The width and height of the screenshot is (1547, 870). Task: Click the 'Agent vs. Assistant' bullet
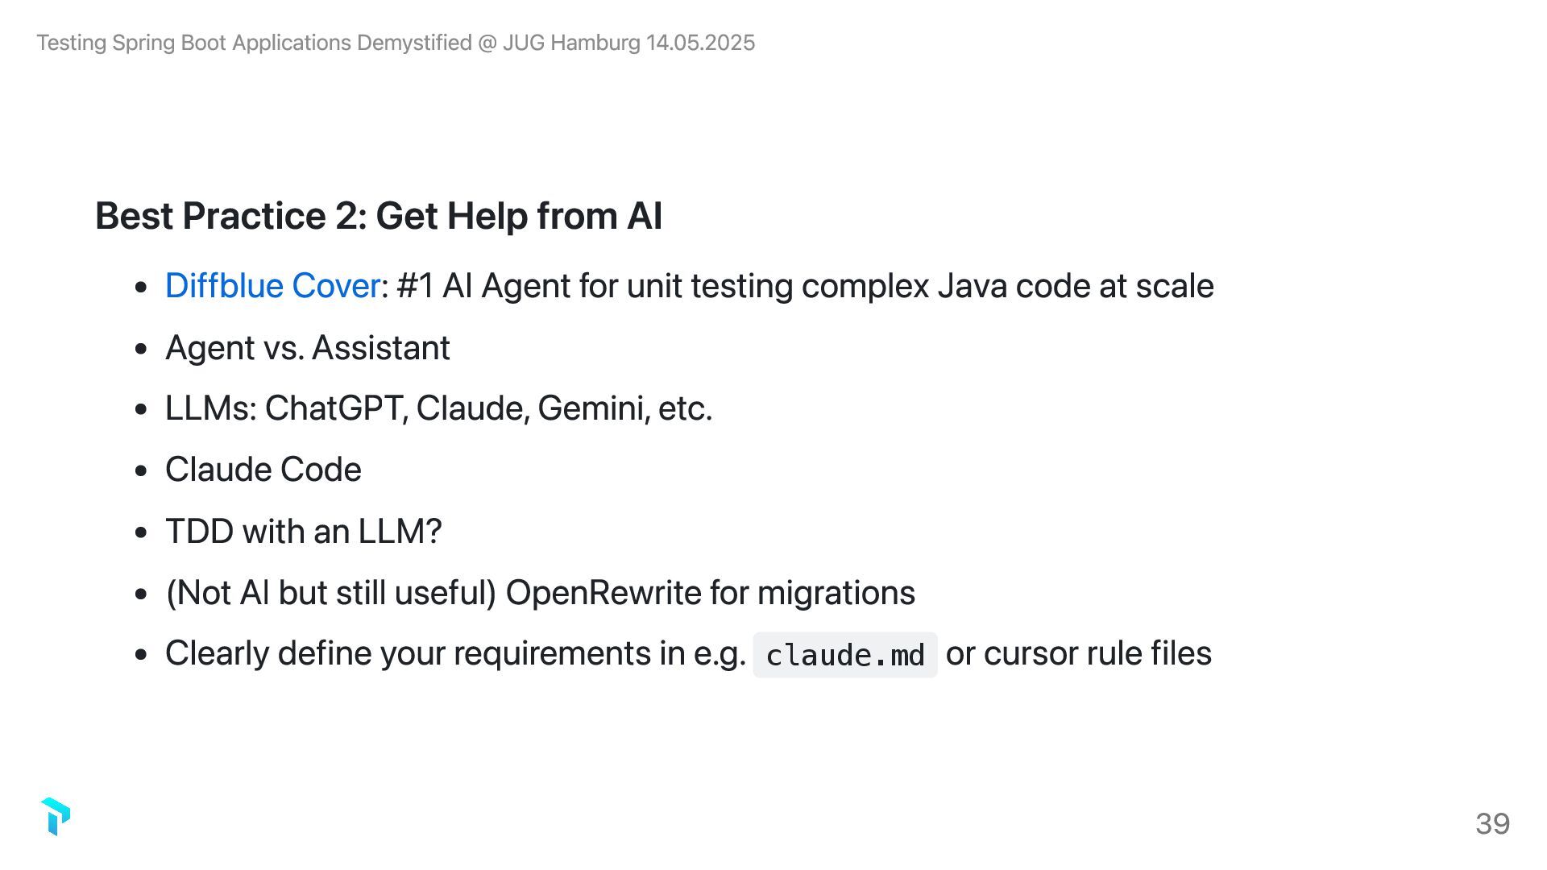point(307,348)
